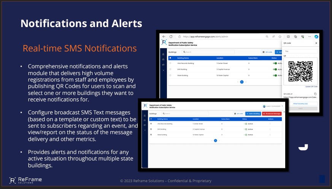This screenshot has height=189, width=332.
Task: Click QR code button in lower screenshot
Action: (x=238, y=114)
